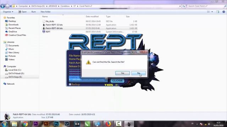
Task: Click Burn in Explorer toolbar
Action: (x=34, y=12)
